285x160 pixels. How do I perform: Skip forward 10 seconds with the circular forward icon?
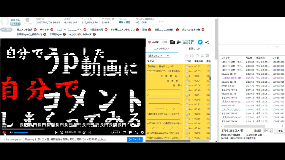tap(84, 132)
